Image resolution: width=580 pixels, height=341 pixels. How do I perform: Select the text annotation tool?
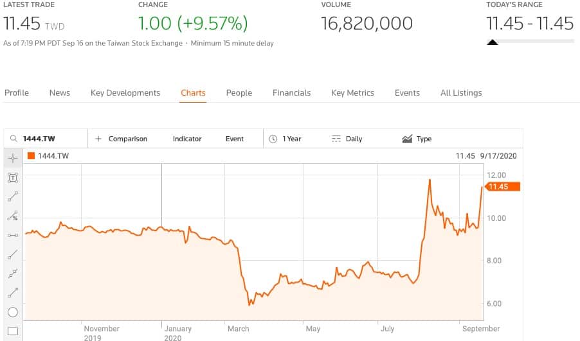point(13,177)
